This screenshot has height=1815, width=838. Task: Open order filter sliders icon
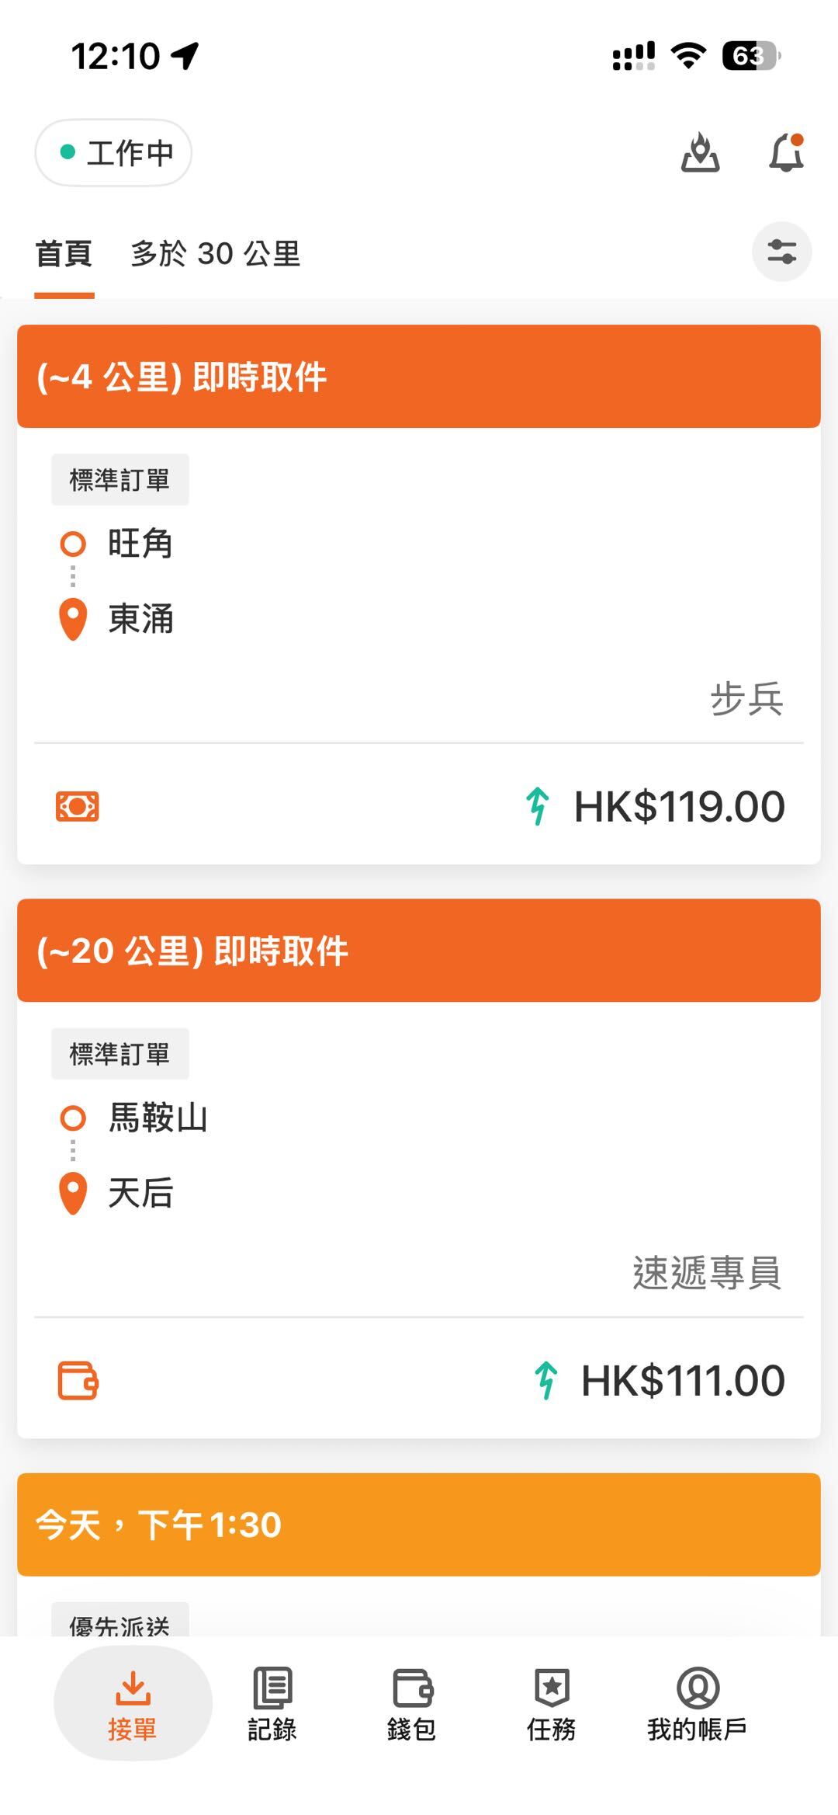(781, 252)
